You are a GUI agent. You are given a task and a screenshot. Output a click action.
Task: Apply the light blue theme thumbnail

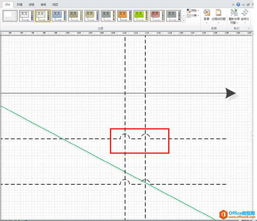click(59, 16)
